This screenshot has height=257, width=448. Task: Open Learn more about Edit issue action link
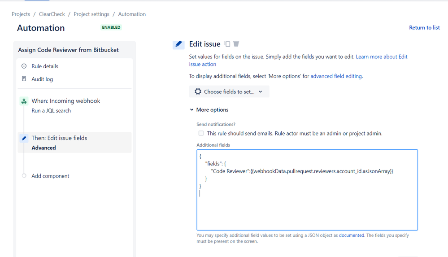point(382,57)
